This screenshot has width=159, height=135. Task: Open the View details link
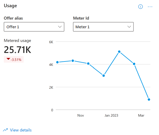pyautogui.click(x=21, y=130)
